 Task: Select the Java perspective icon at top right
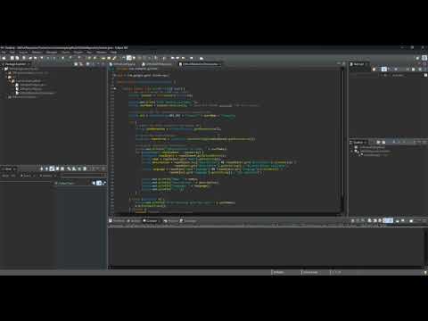pos(424,58)
